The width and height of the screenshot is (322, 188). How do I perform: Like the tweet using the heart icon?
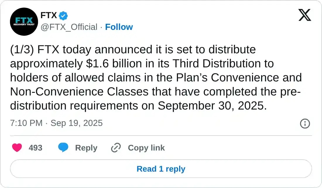click(x=17, y=148)
